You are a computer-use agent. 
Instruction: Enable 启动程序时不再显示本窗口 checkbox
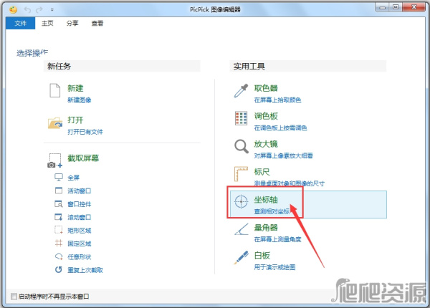tap(14, 297)
